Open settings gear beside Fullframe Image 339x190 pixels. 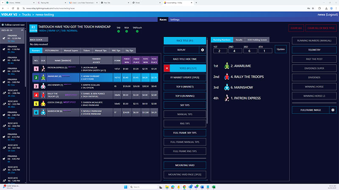point(333,110)
